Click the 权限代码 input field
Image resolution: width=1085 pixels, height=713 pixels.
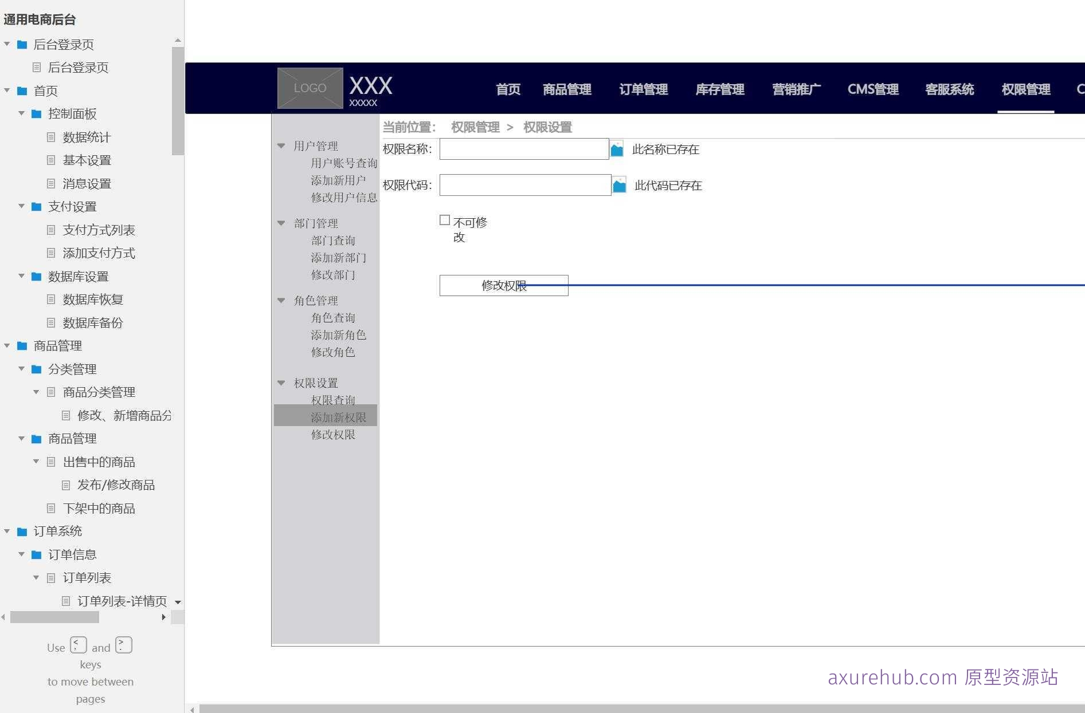click(x=524, y=184)
